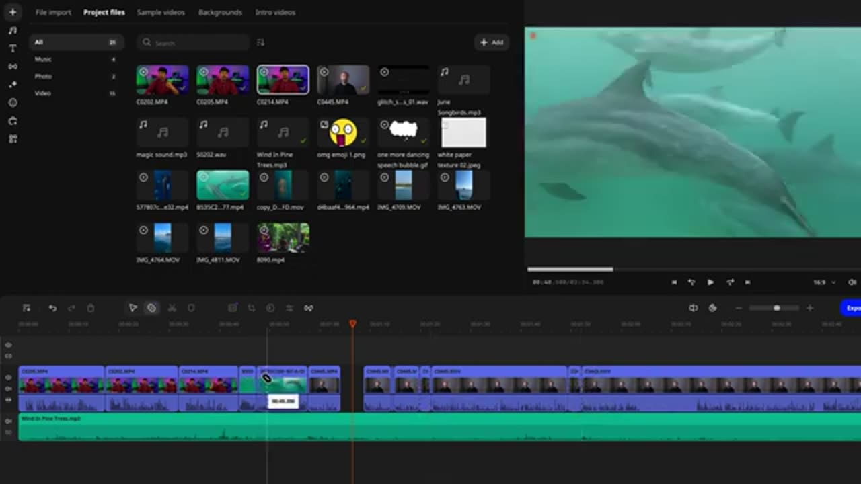
Task: Open the More tools grid icon in sidebar
Action: (13, 139)
